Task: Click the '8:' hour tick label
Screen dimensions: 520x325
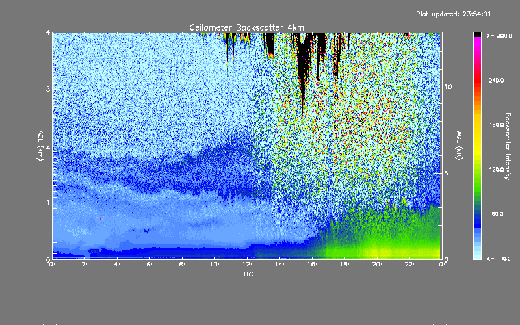Action: tap(183, 265)
